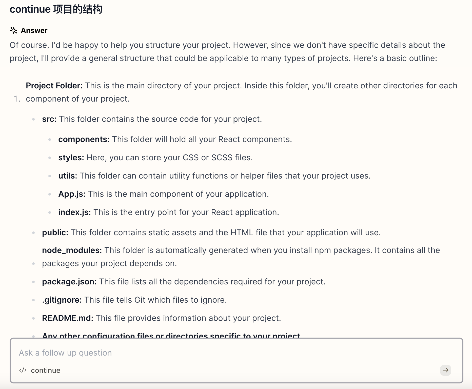Click the bold 'index.js:' entry

74,212
